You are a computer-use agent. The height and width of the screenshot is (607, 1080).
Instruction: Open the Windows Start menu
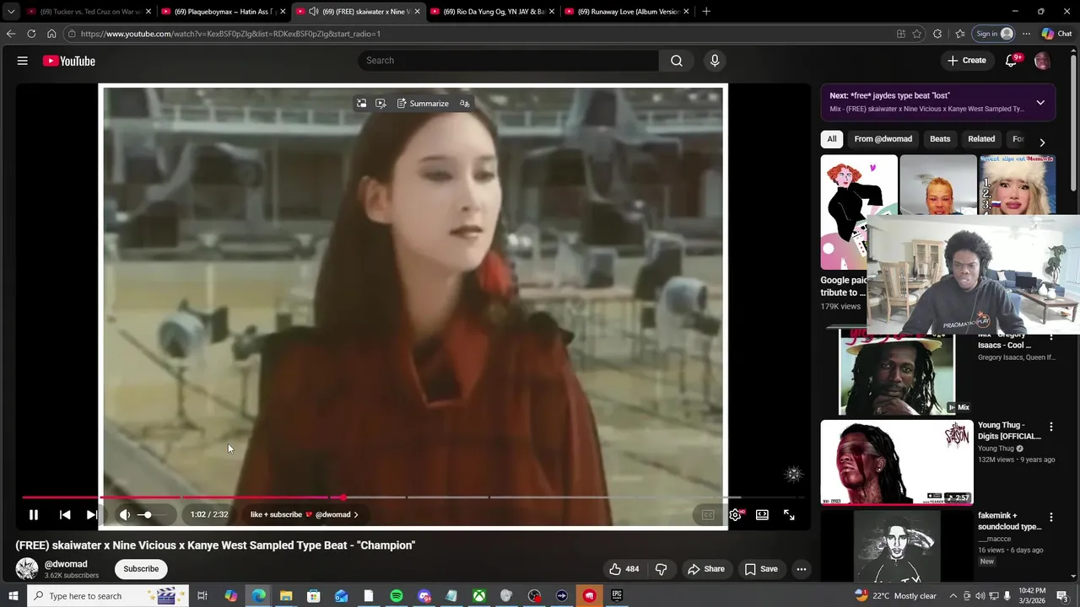point(13,596)
